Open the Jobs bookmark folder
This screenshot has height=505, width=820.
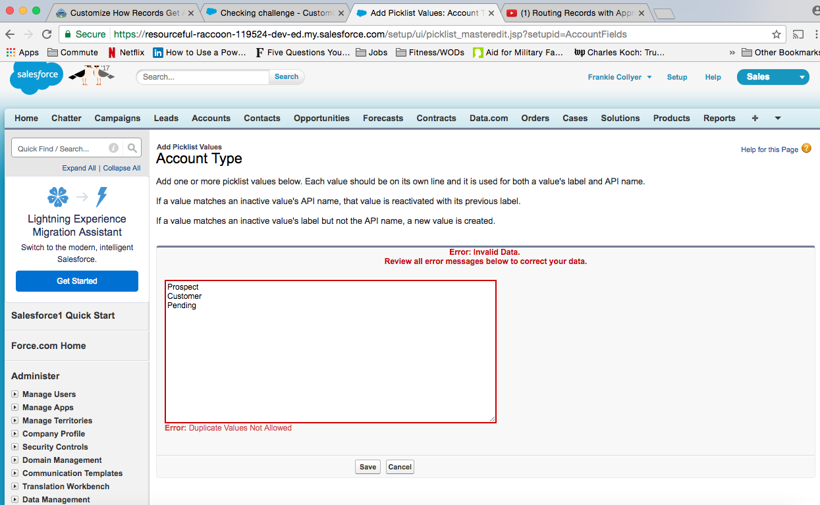point(371,53)
